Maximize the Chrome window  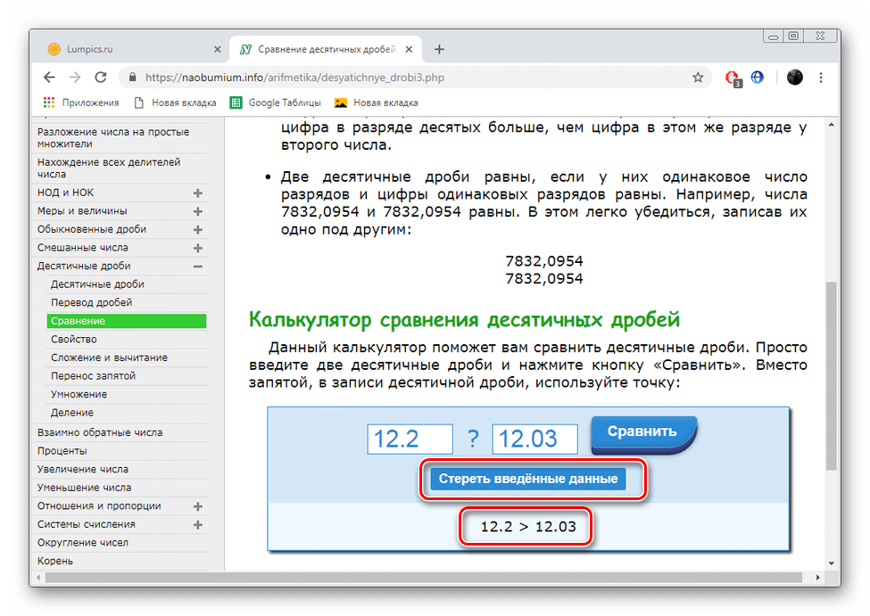click(793, 36)
